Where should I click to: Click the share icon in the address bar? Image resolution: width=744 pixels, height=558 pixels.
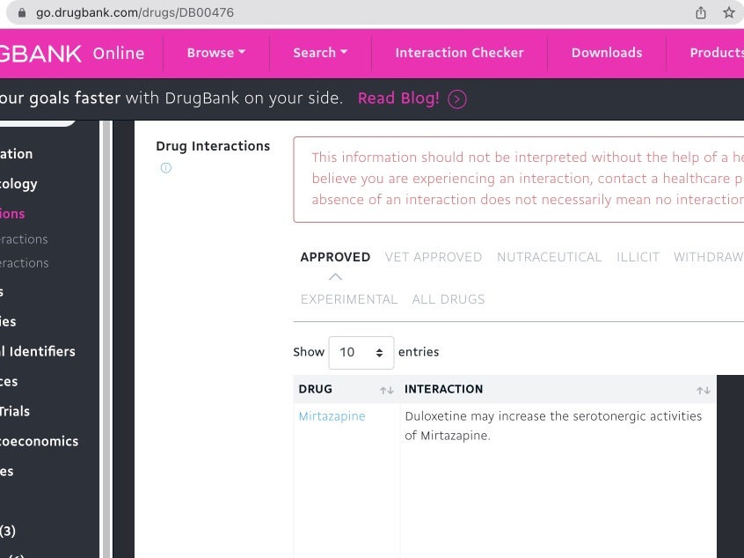(701, 13)
